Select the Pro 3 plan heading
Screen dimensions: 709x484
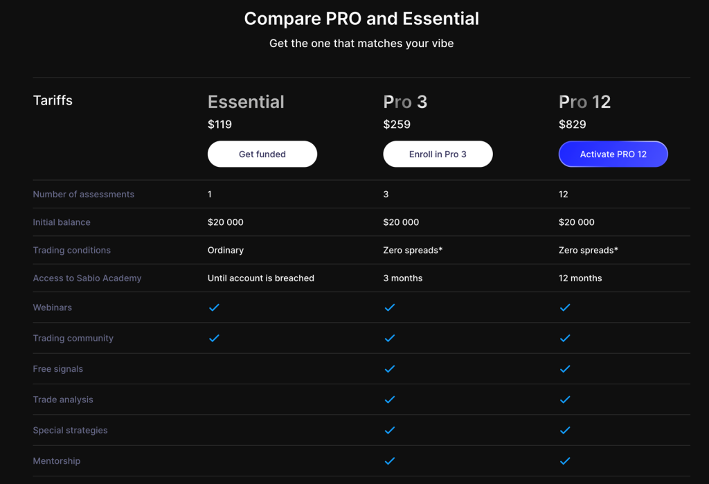(405, 102)
